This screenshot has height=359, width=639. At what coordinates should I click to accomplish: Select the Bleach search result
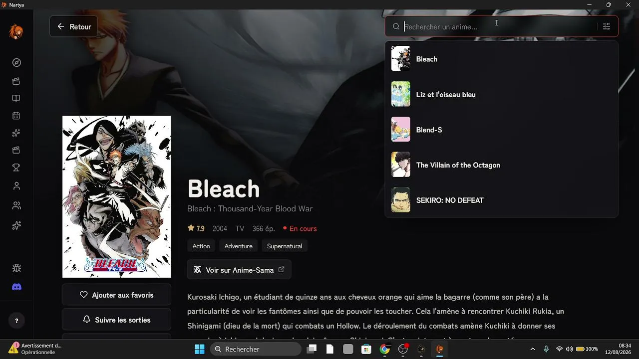(502, 59)
